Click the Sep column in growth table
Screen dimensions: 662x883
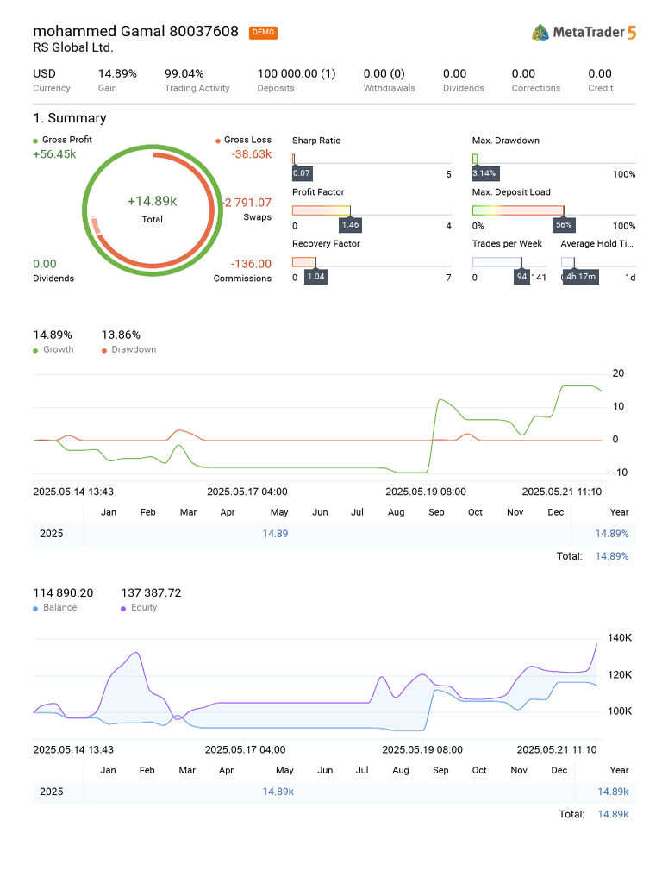point(436,512)
